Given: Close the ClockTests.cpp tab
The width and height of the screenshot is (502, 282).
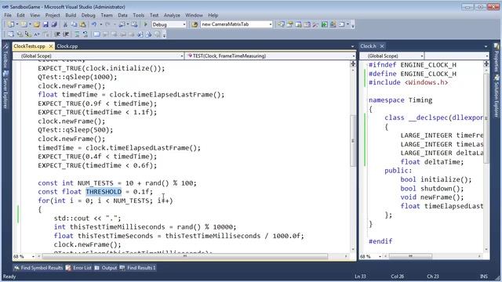Looking at the screenshot, I should point(50,46).
